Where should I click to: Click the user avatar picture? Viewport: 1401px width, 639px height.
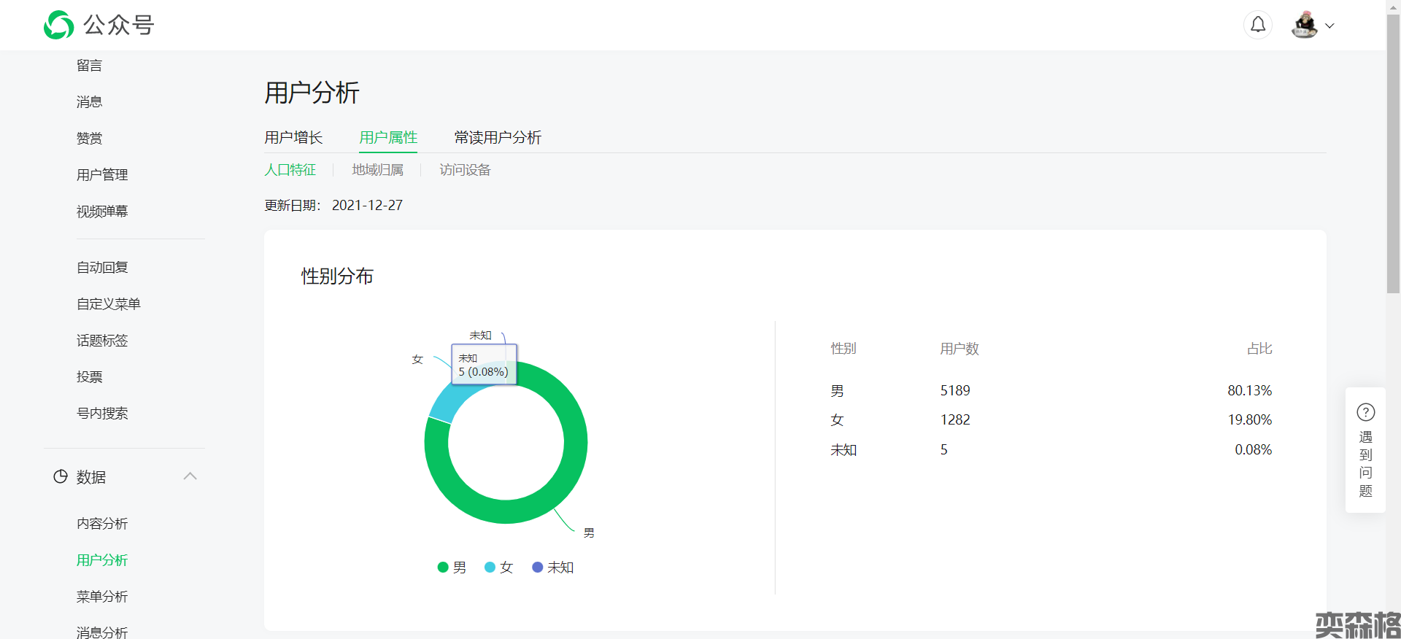1304,25
